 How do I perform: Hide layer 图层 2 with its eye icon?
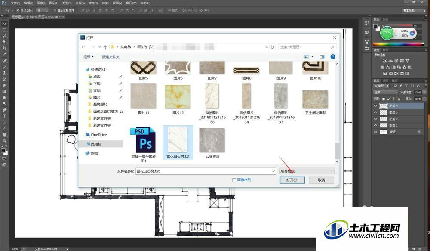375,119
